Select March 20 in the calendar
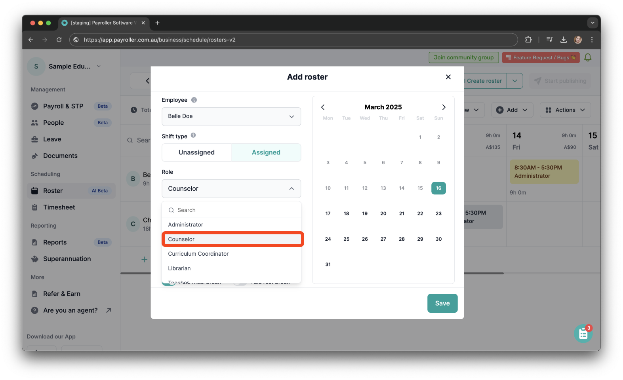 pyautogui.click(x=383, y=214)
